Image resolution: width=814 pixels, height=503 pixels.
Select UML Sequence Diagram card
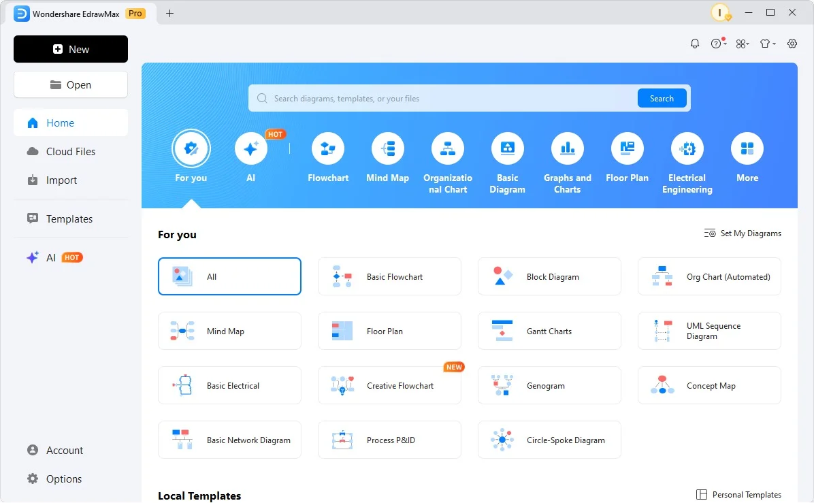click(x=709, y=331)
